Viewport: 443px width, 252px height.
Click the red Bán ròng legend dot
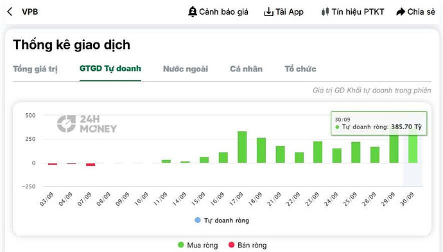231,245
